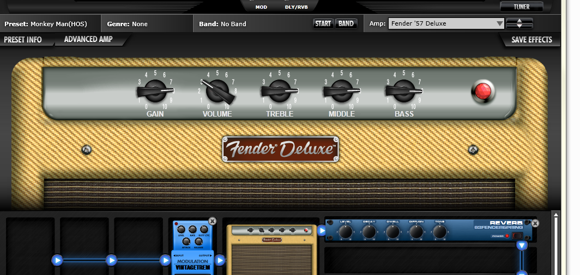Adjust the tremolo pedal ATTACK knob
580x275 pixels.
pyautogui.click(x=186, y=242)
